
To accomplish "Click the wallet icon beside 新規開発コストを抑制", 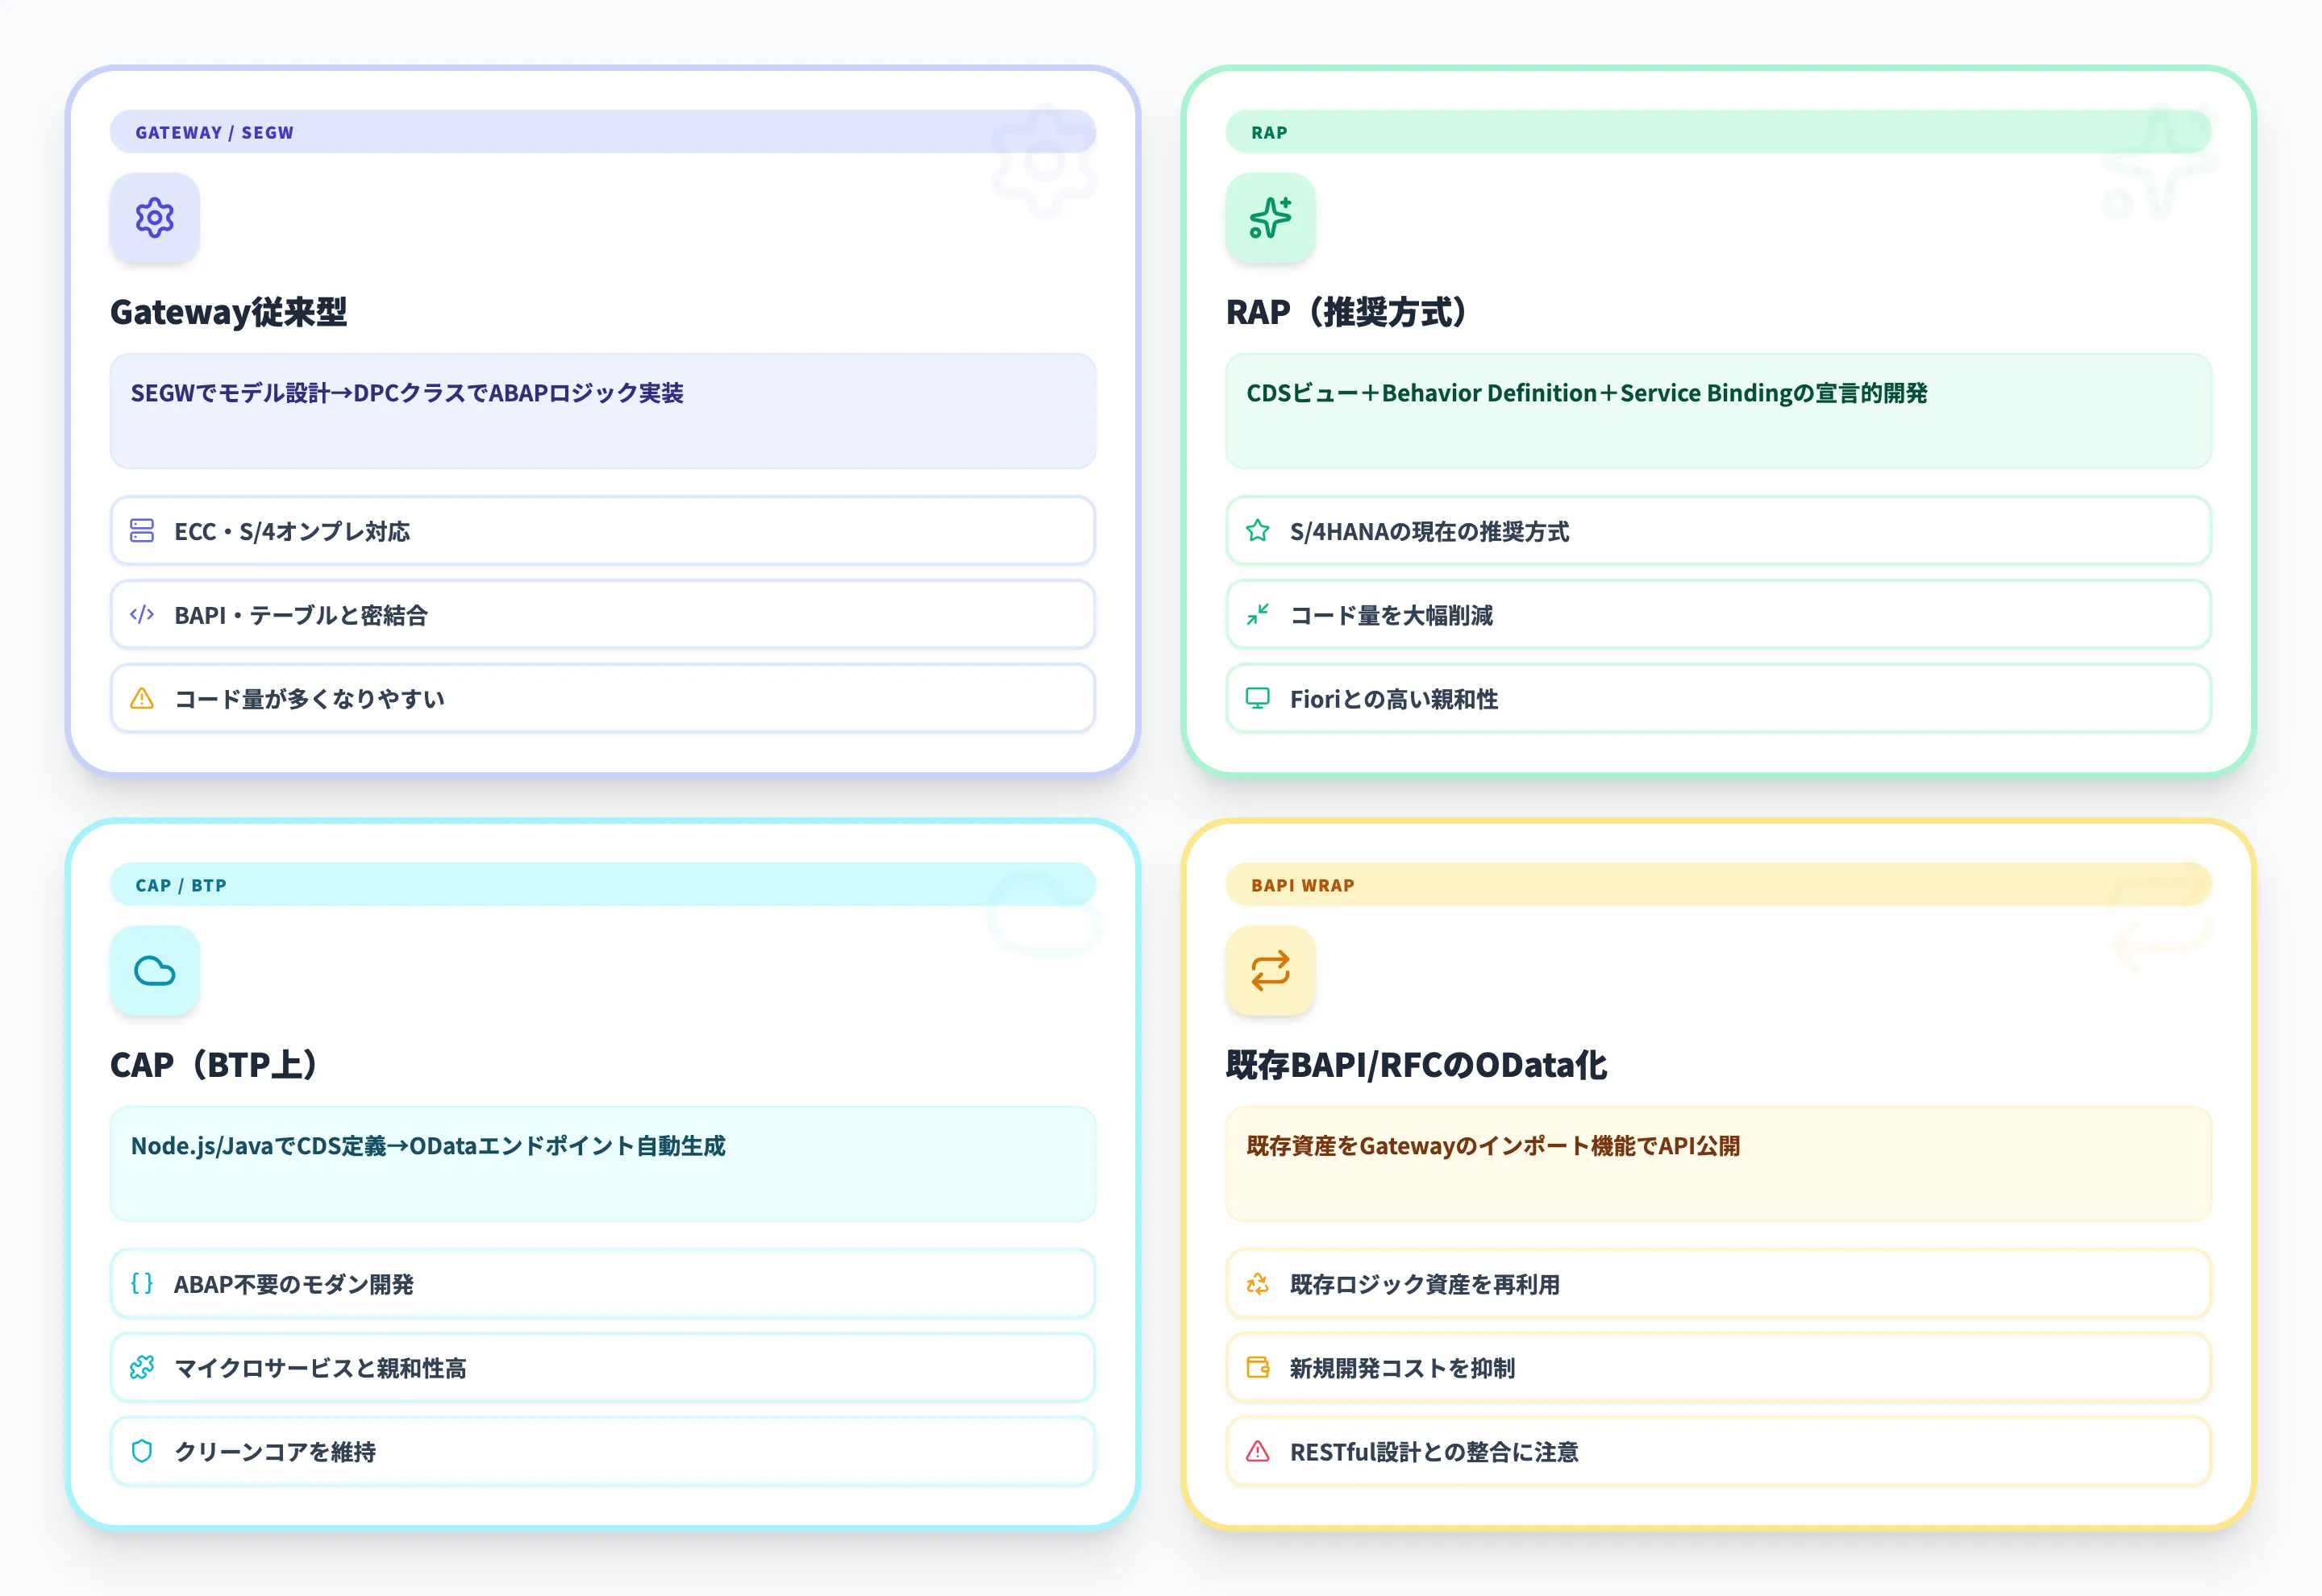I will pyautogui.click(x=1257, y=1368).
